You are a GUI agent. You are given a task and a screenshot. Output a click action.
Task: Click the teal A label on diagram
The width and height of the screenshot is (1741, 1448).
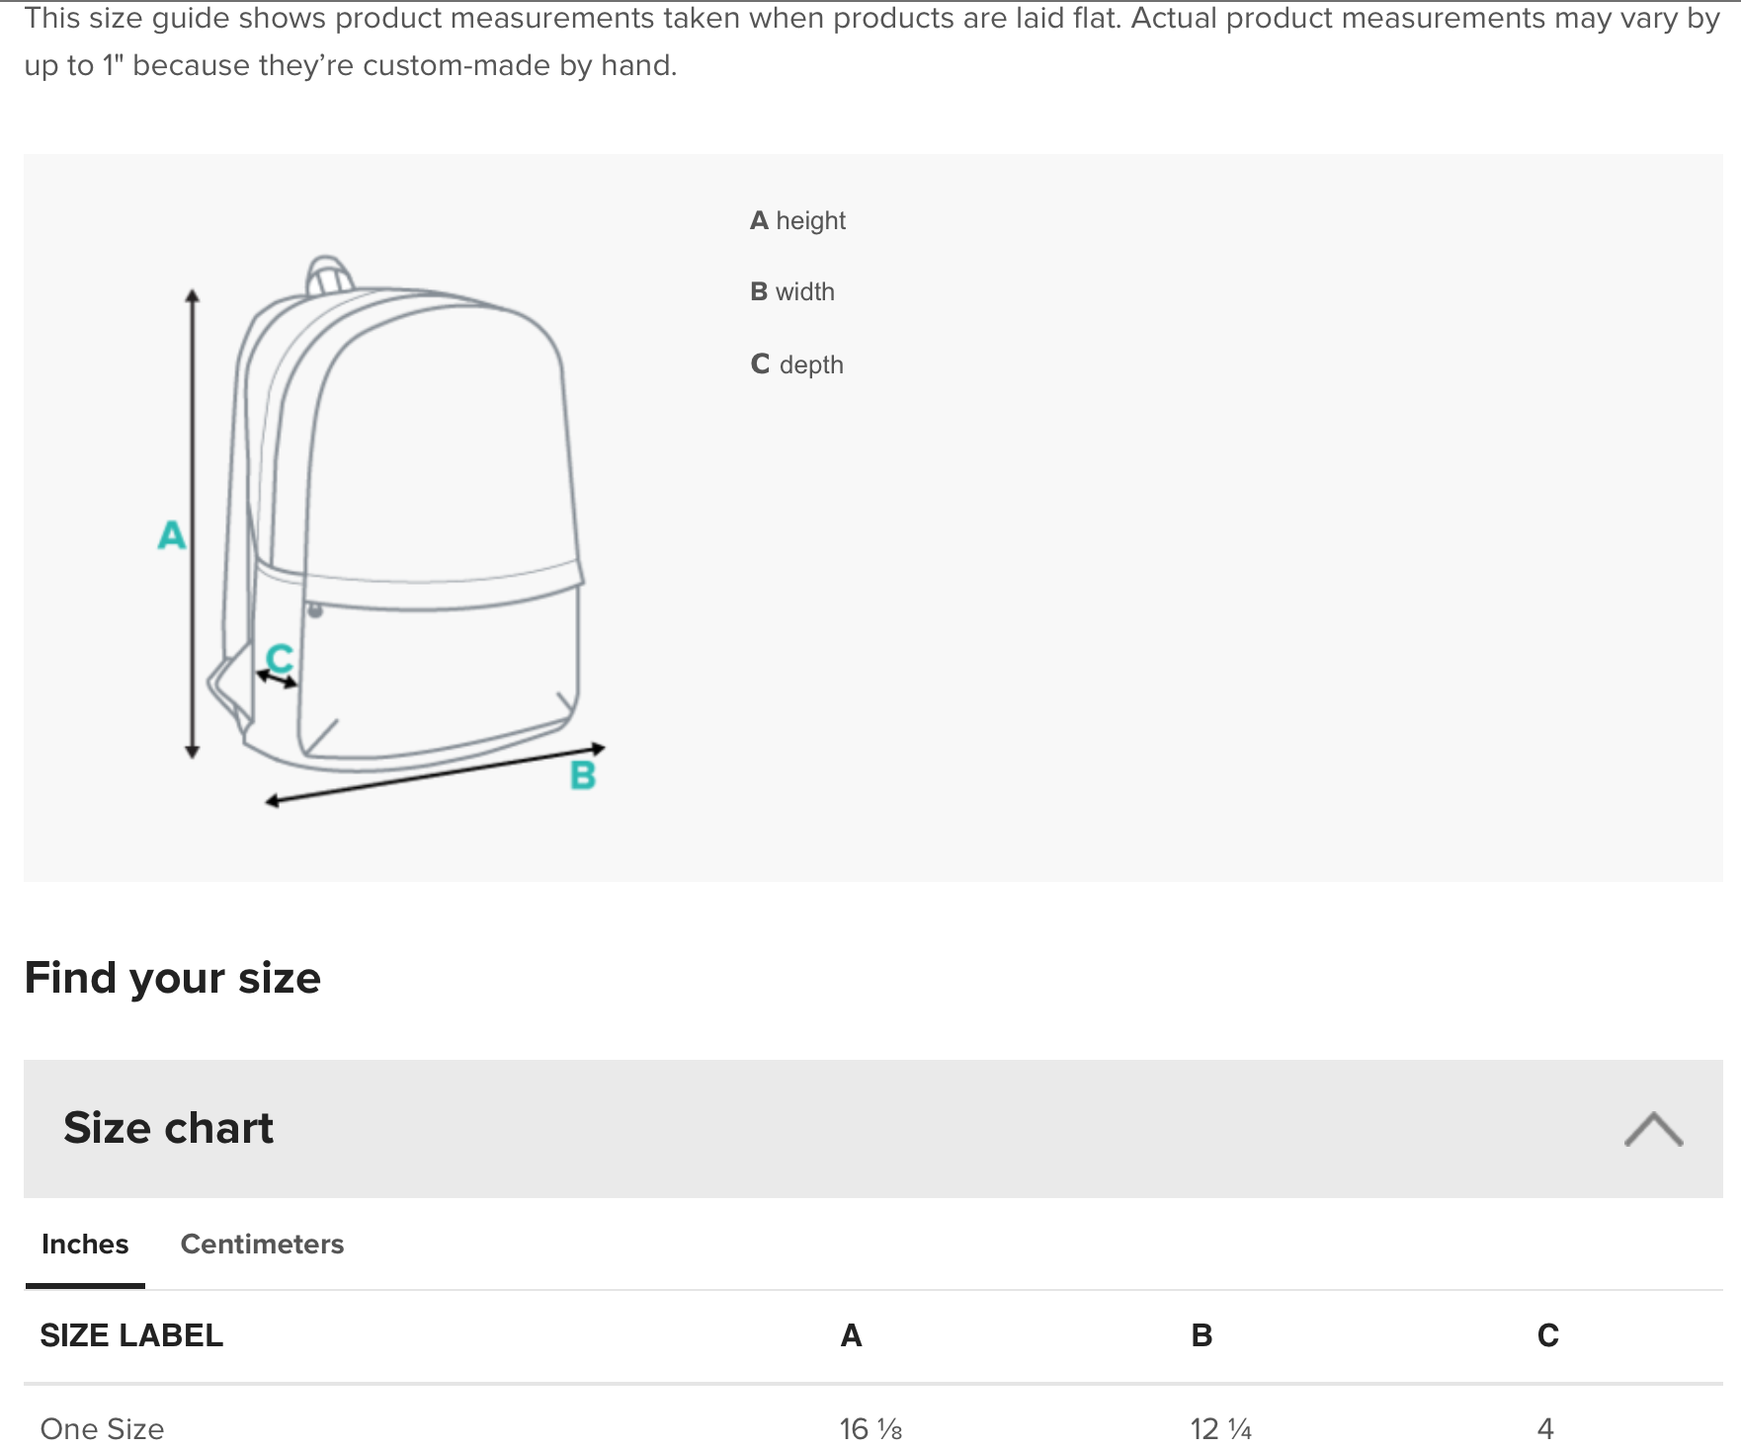point(172,535)
